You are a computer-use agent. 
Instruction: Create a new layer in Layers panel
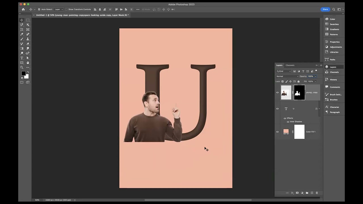pos(312,193)
